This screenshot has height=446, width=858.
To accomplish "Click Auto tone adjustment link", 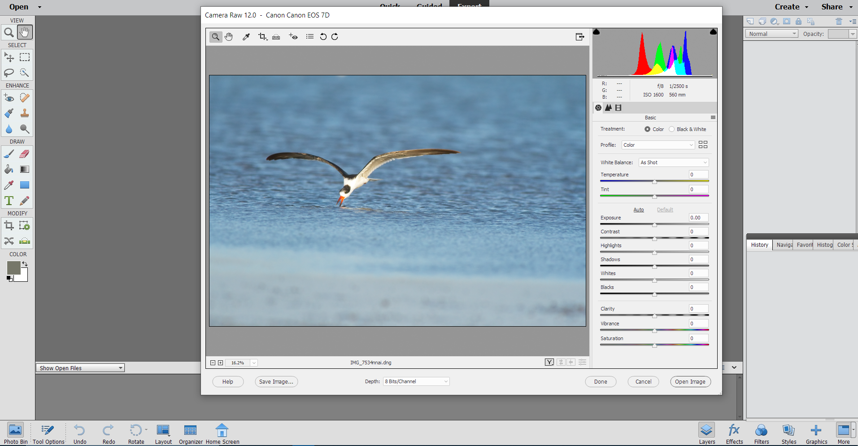I will [638, 210].
